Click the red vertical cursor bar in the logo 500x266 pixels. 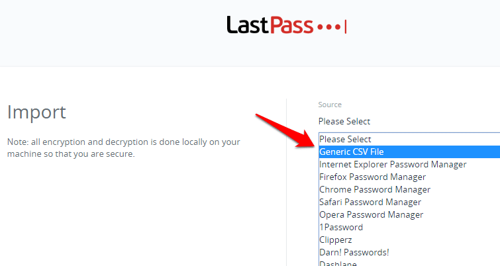pos(345,26)
